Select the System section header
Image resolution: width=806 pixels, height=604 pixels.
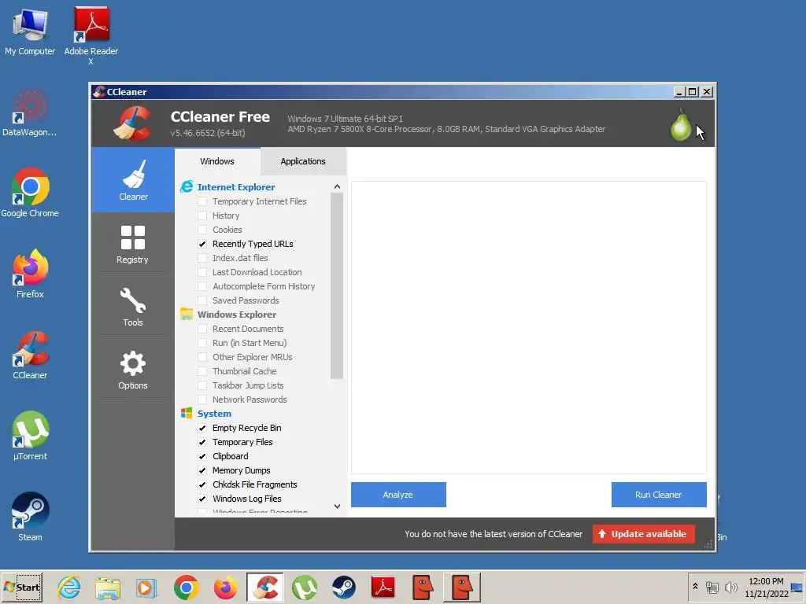pos(214,414)
